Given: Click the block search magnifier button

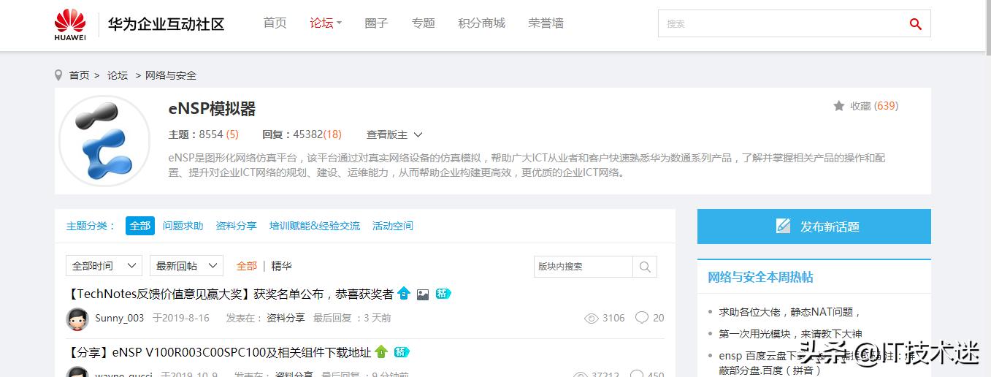Looking at the screenshot, I should point(645,267).
